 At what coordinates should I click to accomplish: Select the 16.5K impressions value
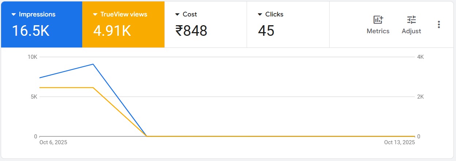(x=30, y=31)
